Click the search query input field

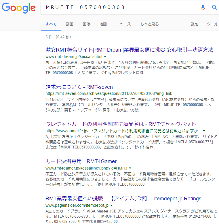click(121, 7)
